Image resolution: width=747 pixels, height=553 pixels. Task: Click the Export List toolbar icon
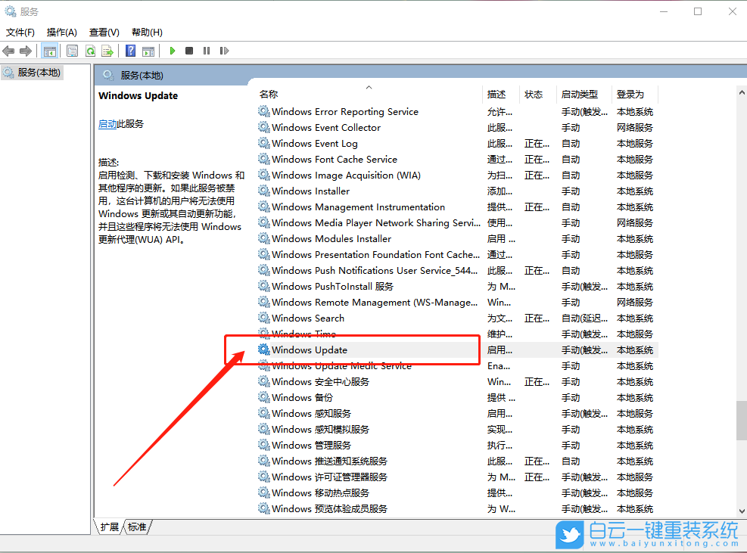[109, 51]
